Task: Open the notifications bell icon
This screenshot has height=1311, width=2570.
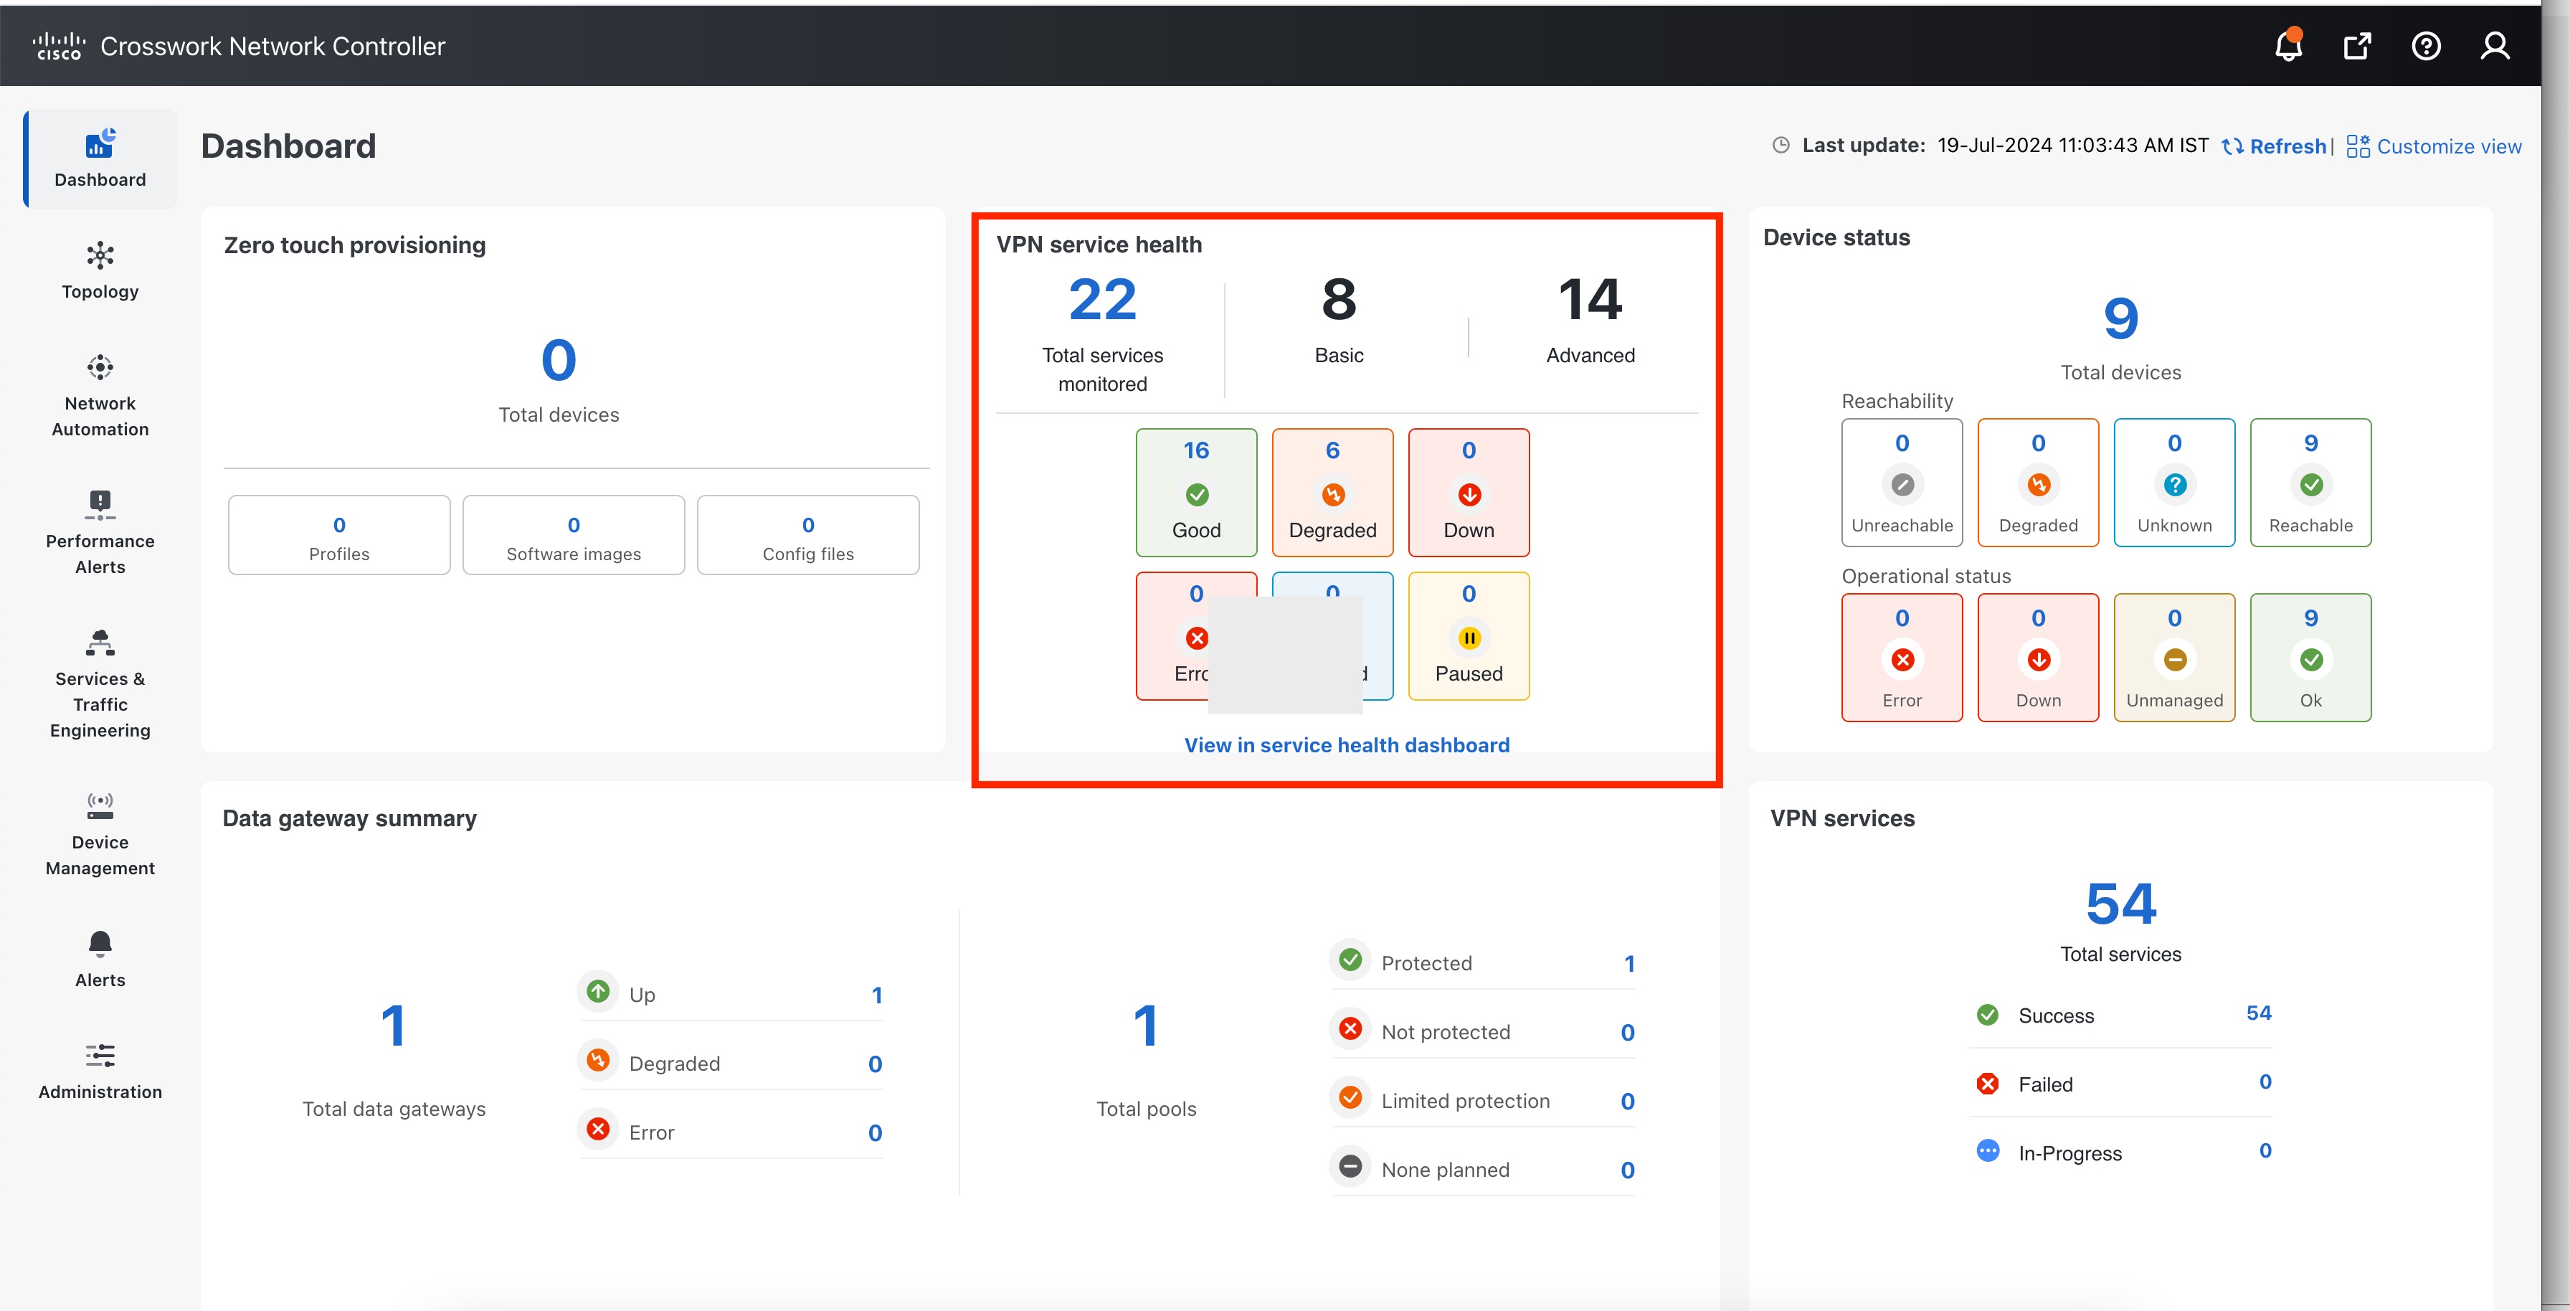Action: pyautogui.click(x=2287, y=46)
